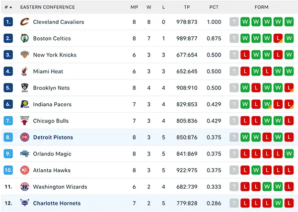Image resolution: width=298 pixels, height=212 pixels.
Task: Click the Chicago Bulls logo
Action: tap(25, 121)
